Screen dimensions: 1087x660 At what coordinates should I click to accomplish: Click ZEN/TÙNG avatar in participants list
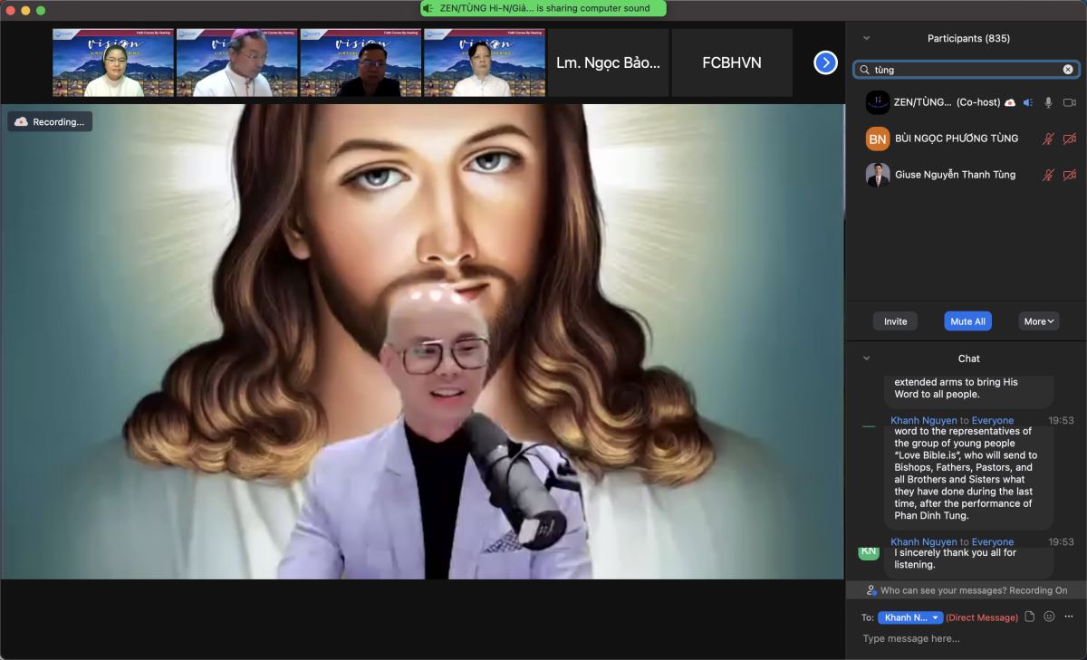[x=878, y=102]
